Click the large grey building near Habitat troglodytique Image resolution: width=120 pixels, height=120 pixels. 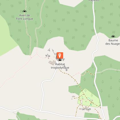tap(52, 63)
